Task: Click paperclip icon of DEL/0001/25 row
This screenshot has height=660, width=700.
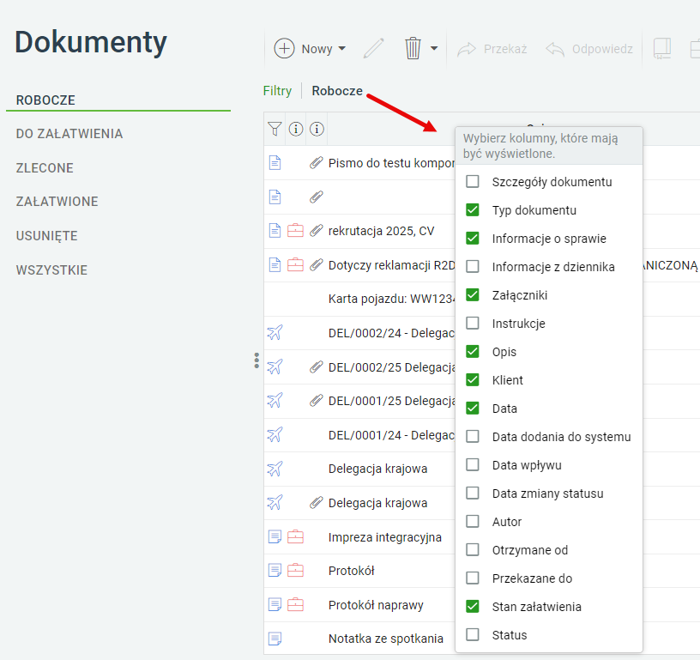Action: pyautogui.click(x=316, y=401)
